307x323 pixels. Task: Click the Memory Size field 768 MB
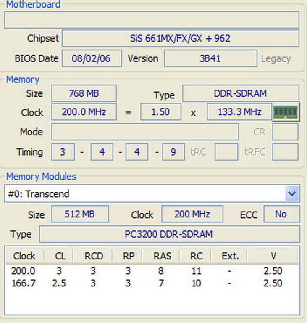[x=84, y=93]
